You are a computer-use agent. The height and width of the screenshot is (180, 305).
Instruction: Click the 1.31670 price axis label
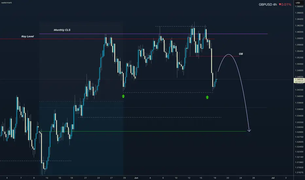[x=299, y=172]
